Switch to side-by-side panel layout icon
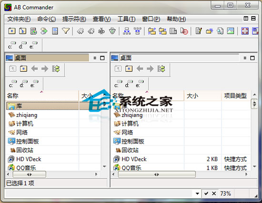This screenshot has height=203, width=262. (246, 19)
